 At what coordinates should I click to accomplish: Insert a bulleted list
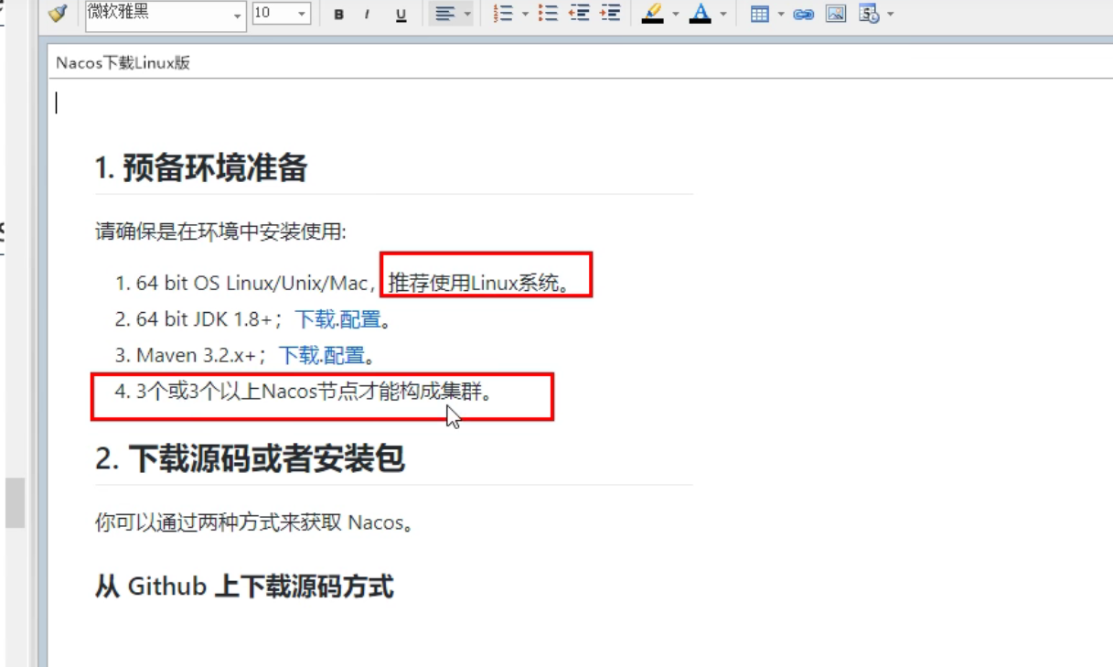tap(548, 14)
